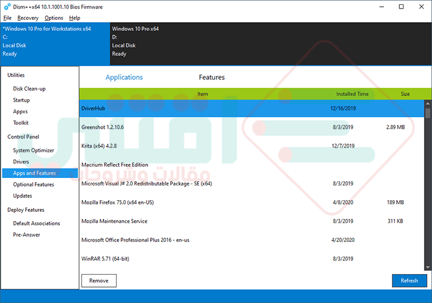This screenshot has height=303, width=432.
Task: Click the Remove button
Action: coord(99,280)
